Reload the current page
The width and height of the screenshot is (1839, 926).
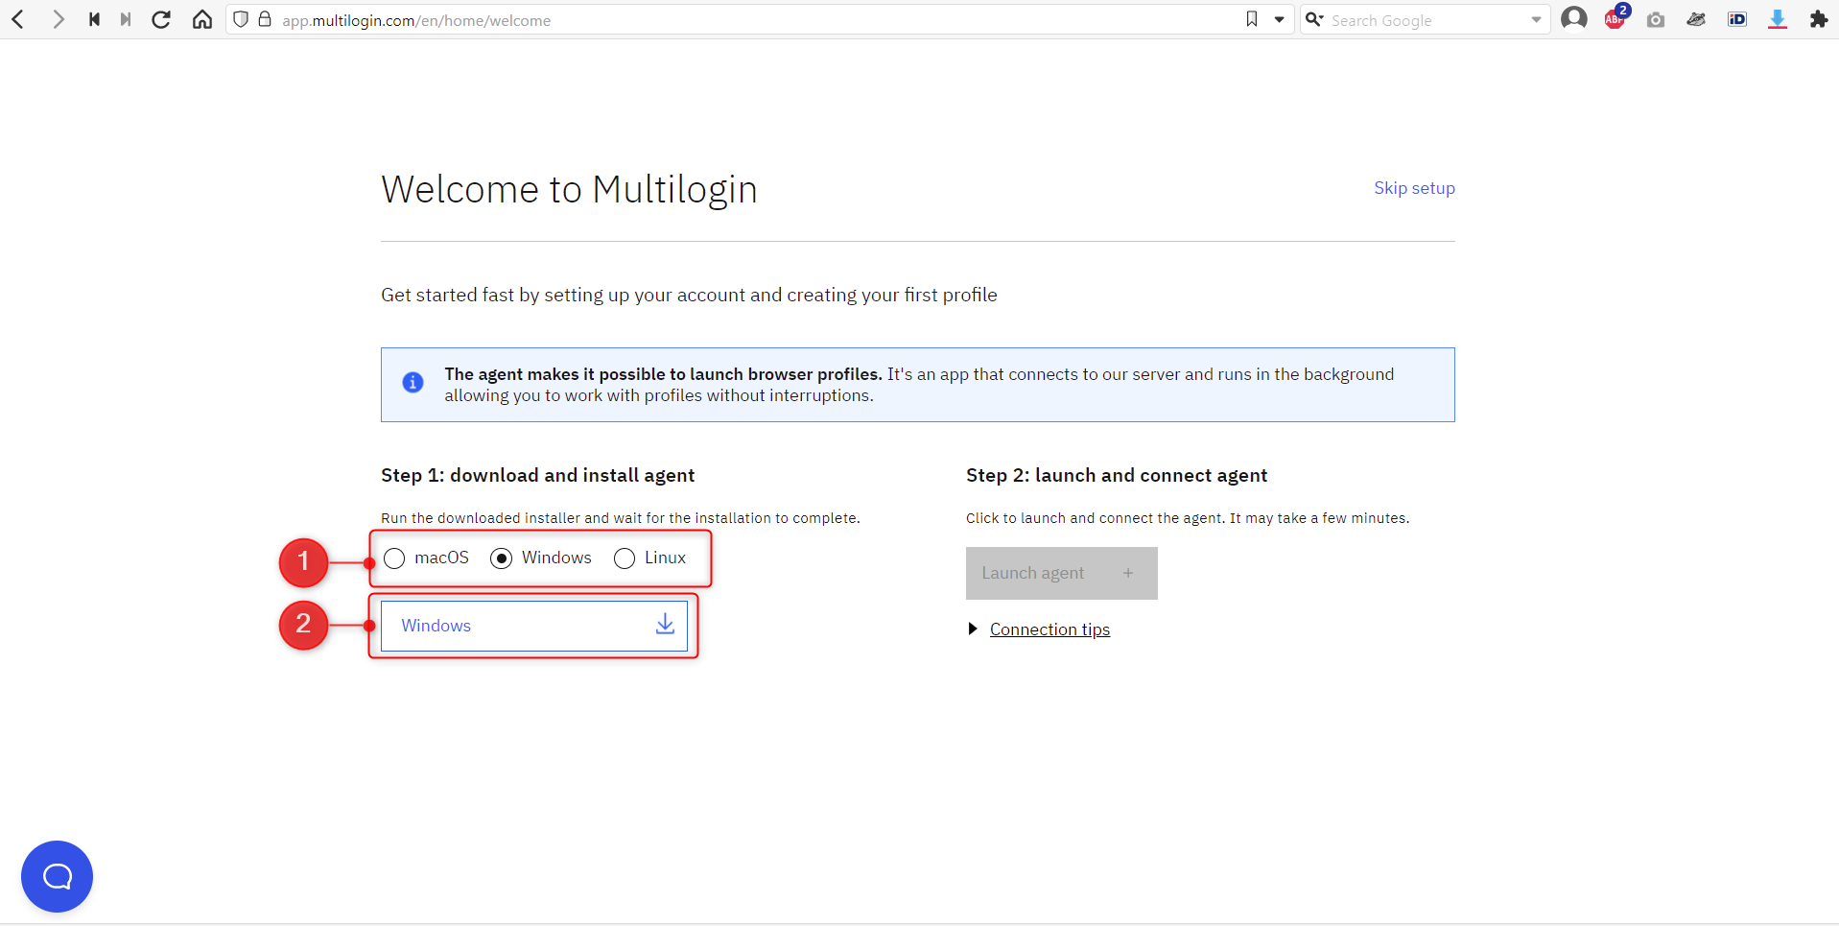click(x=161, y=19)
